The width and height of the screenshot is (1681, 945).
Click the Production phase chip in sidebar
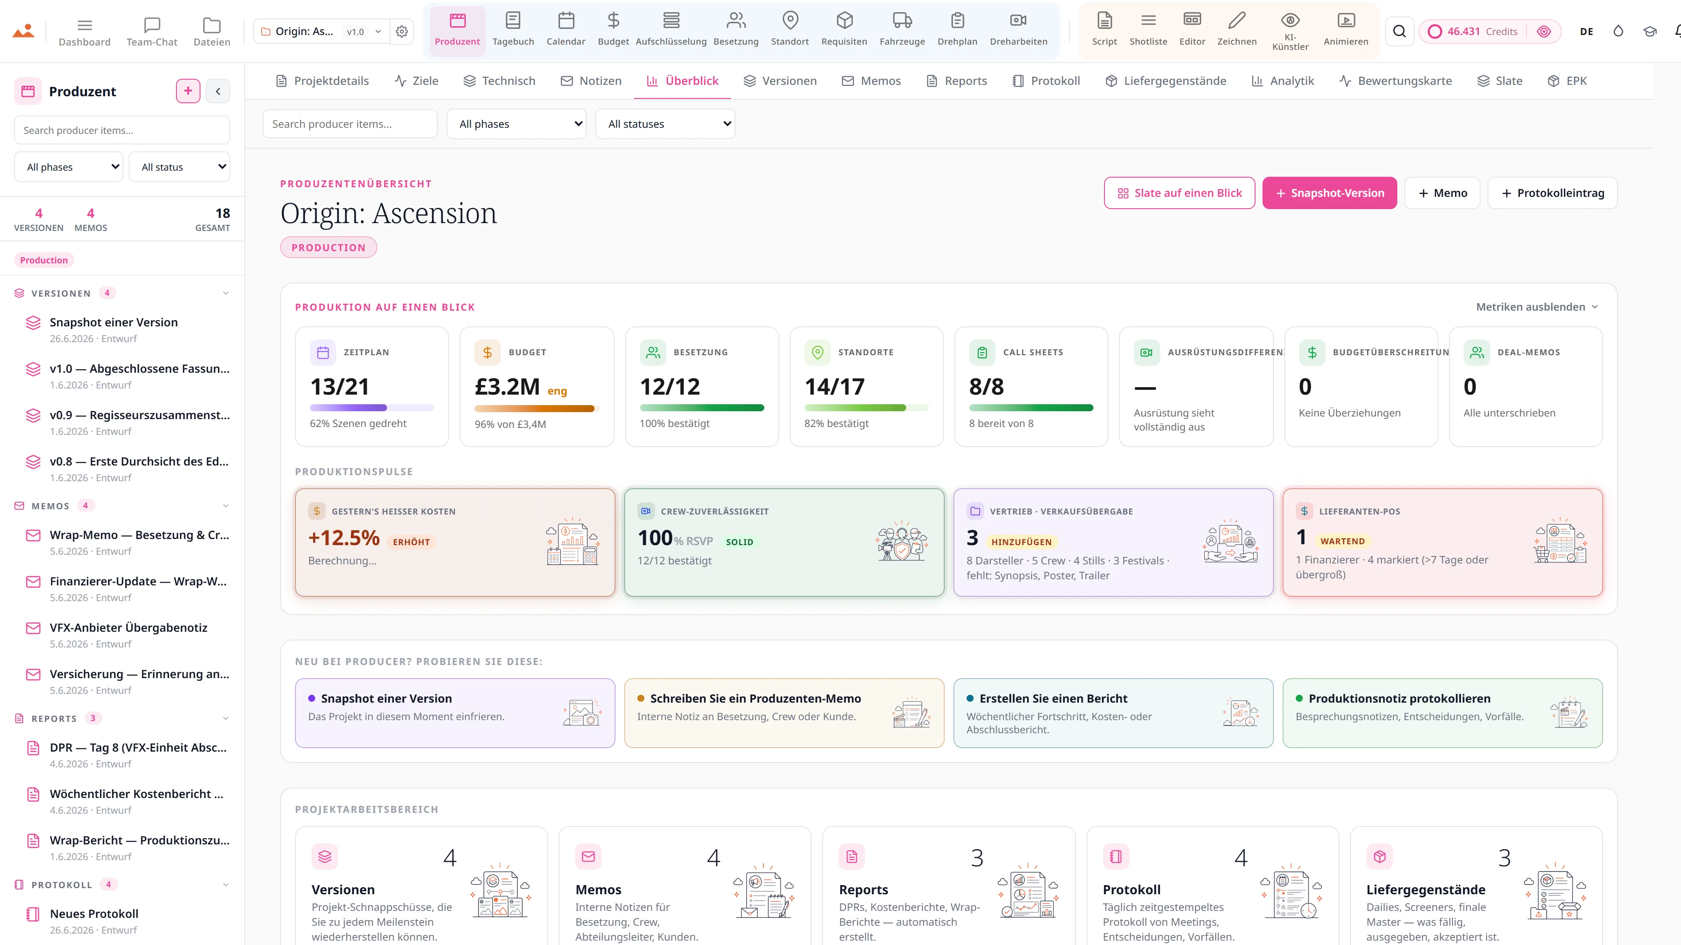[44, 260]
